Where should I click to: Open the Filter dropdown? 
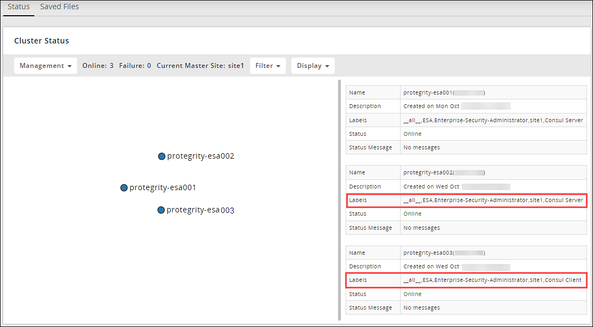coord(267,65)
